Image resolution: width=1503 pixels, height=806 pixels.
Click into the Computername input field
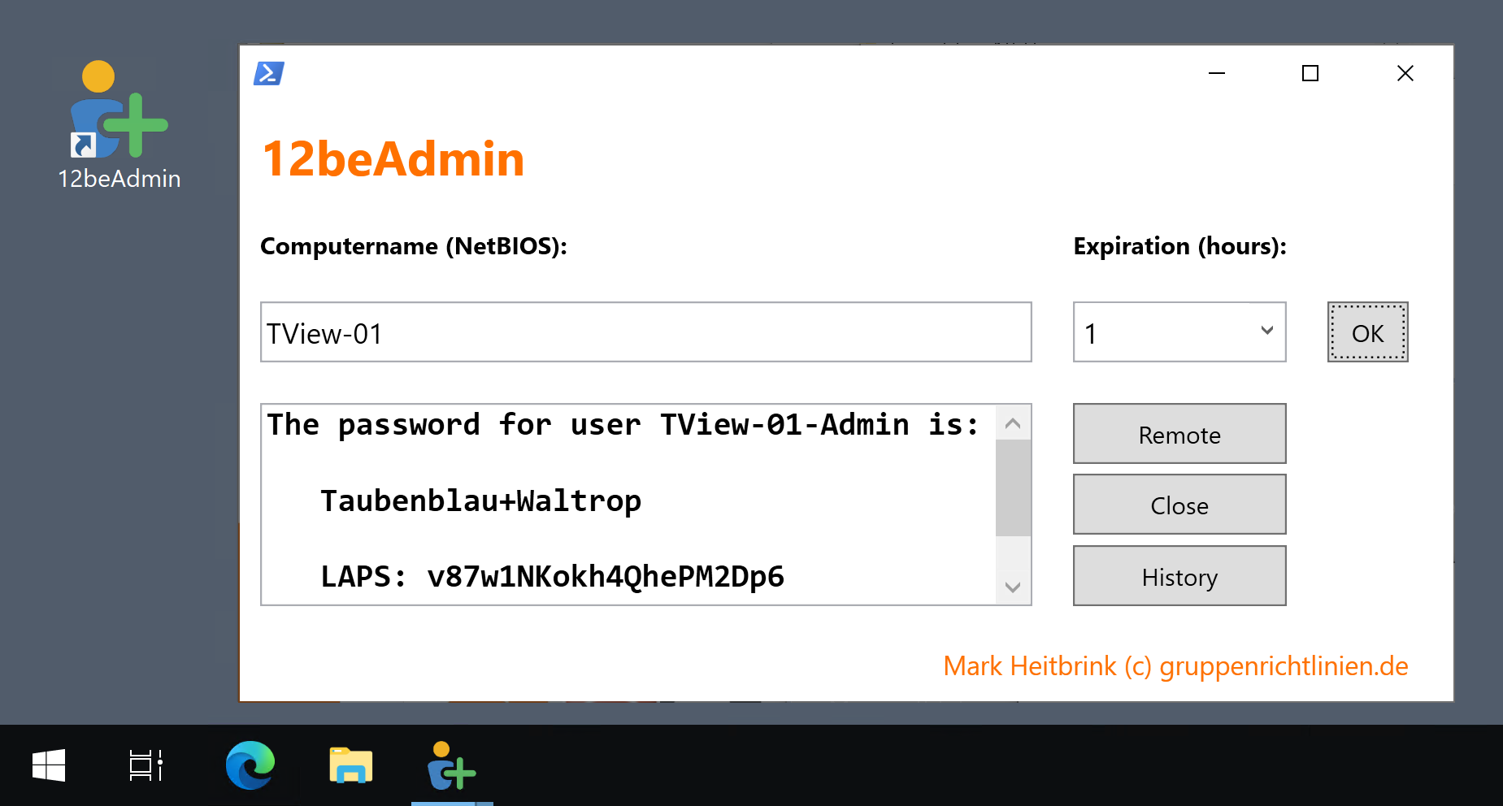(x=646, y=332)
